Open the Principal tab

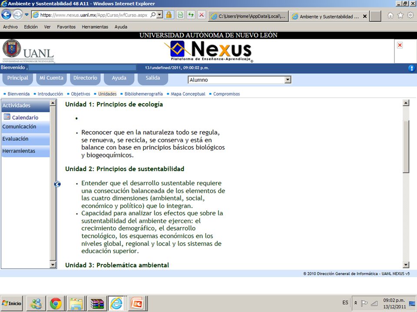pos(17,79)
